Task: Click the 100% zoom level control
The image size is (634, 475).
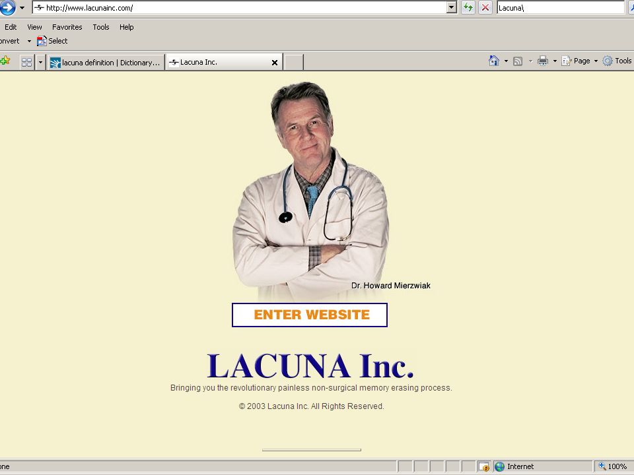Action: (x=613, y=466)
